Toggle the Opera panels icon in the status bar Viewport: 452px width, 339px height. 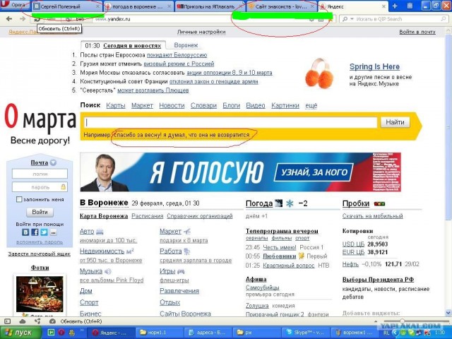tap(8, 321)
